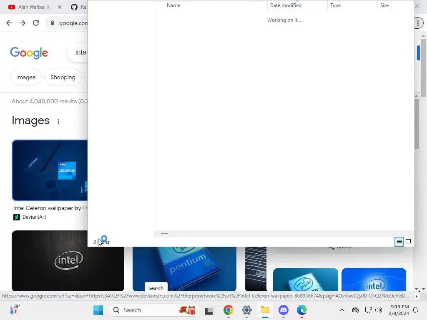Open Intel Celeron wallpaper thumbnail
Image resolution: width=427 pixels, height=320 pixels.
[x=50, y=170]
